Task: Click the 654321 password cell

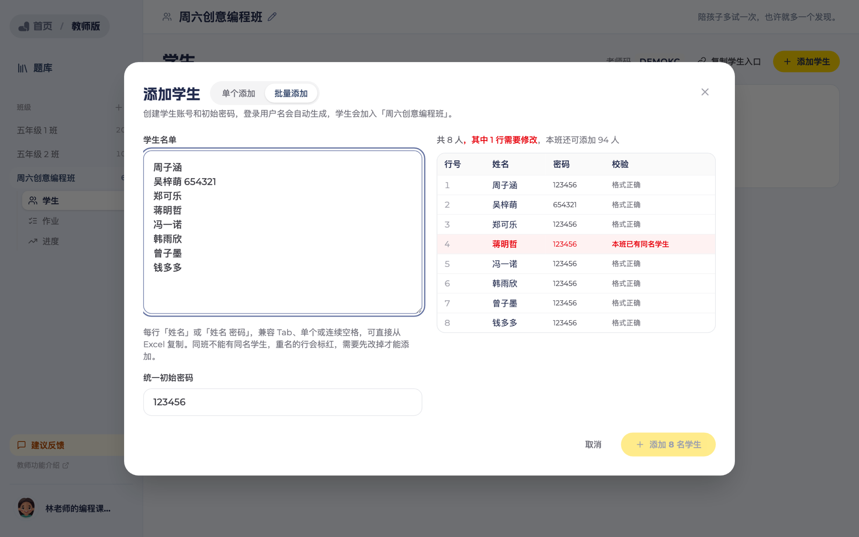Action: tap(565, 205)
